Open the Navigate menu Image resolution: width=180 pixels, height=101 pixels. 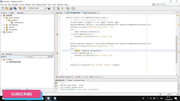pos(15,4)
